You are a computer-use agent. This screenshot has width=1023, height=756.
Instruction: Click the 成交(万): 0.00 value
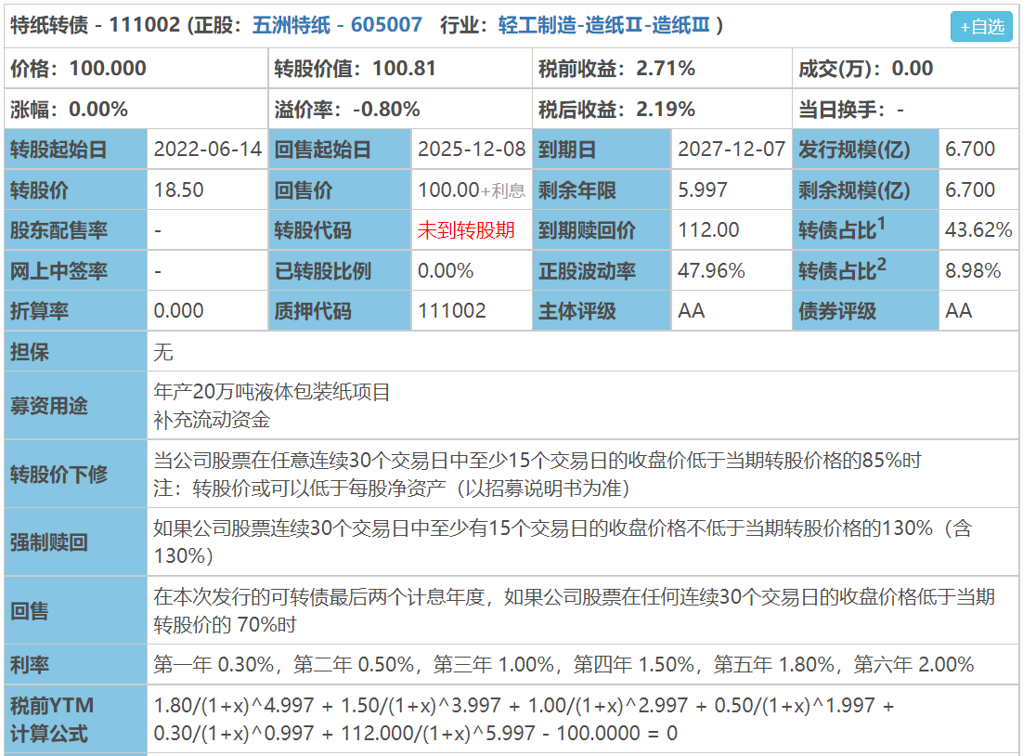click(866, 69)
